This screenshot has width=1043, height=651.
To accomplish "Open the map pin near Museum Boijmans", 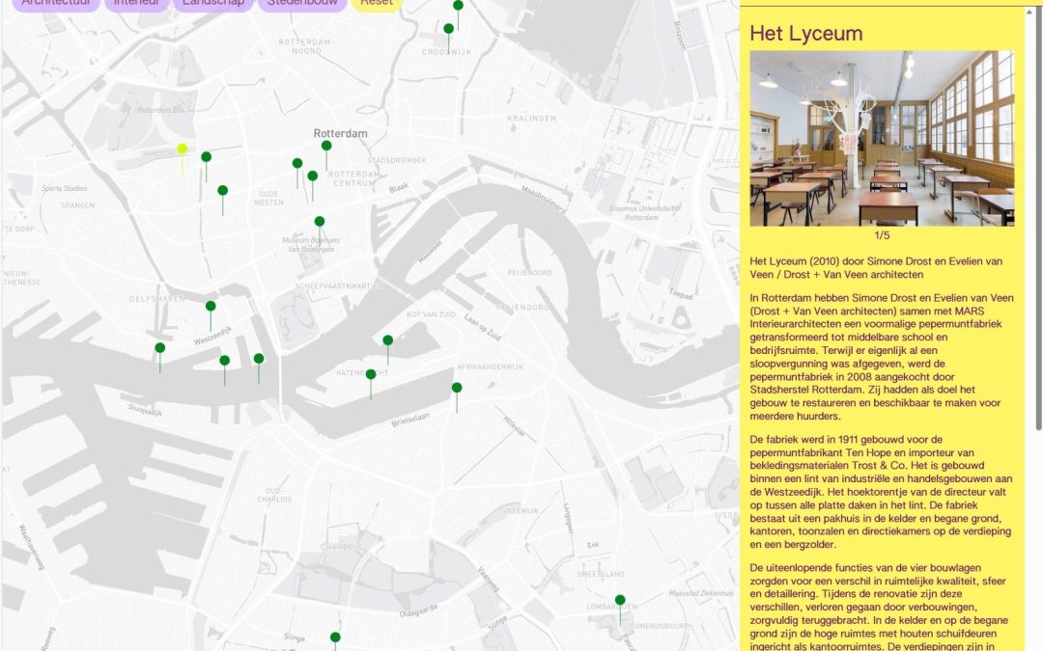I will (320, 222).
